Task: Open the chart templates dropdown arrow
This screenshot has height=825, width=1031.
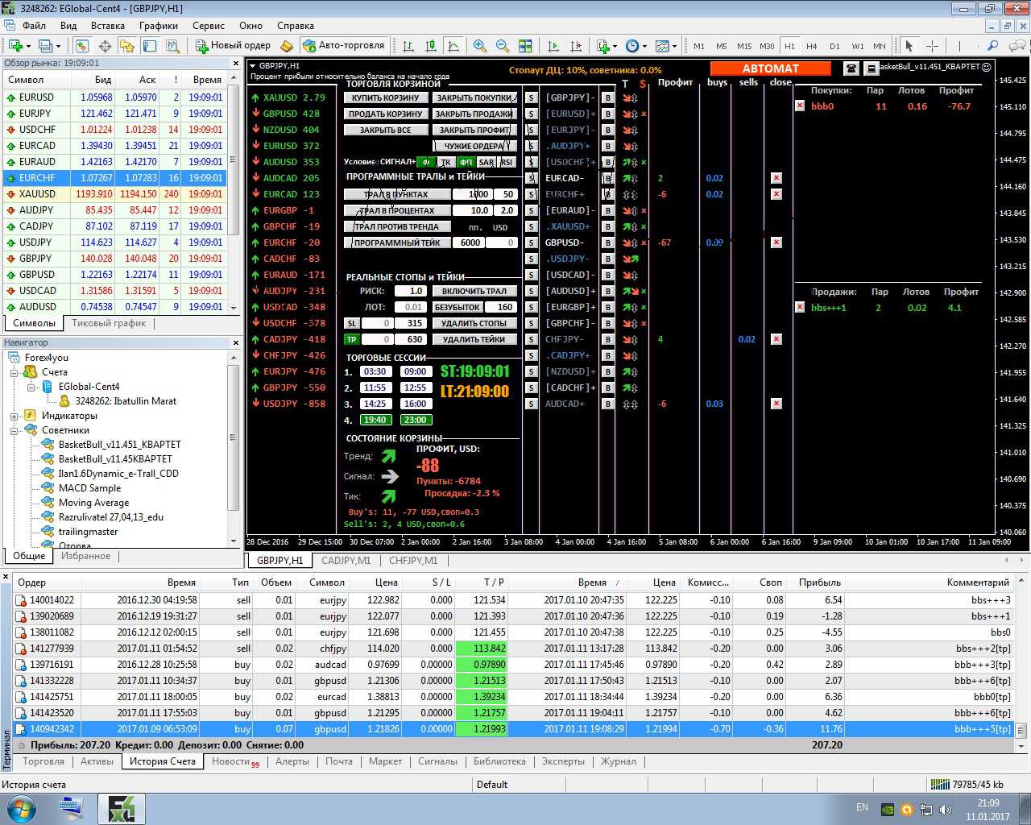Action: tap(675, 46)
